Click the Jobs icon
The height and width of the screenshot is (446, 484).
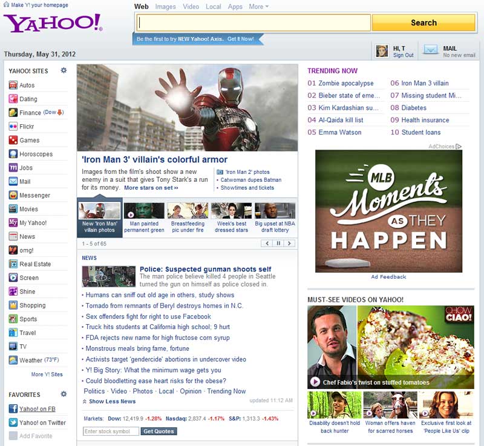point(13,167)
